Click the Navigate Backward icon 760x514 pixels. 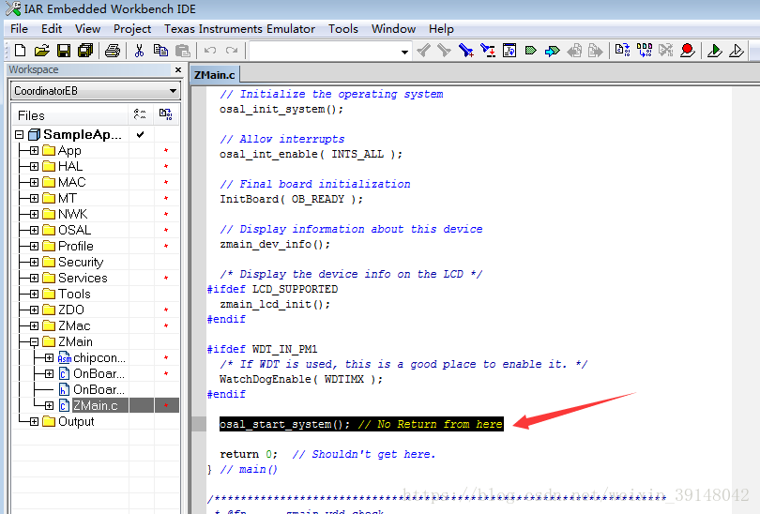tap(574, 51)
